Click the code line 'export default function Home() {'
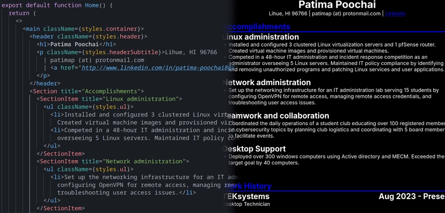Screen dimensions: 445x213 (x=57, y=6)
